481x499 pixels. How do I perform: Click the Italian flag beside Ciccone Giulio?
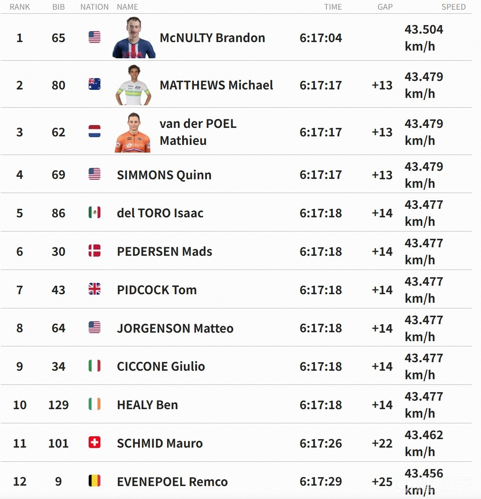click(x=94, y=366)
